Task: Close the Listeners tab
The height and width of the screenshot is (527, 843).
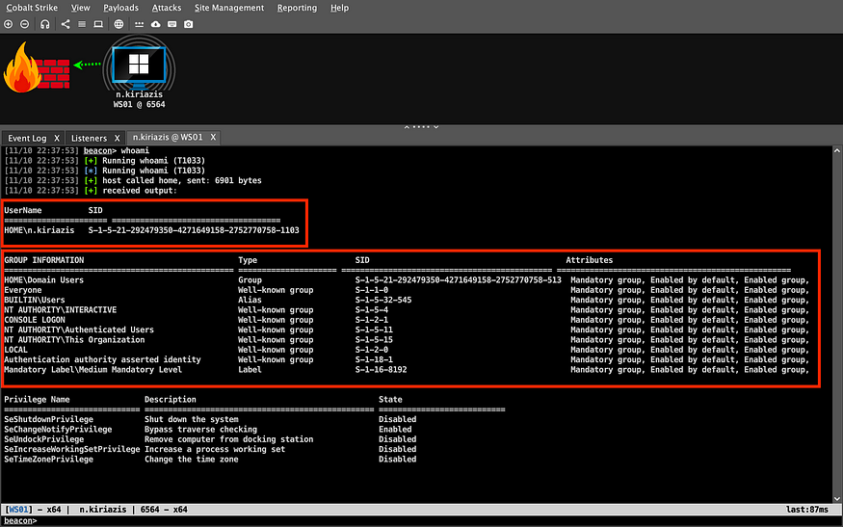Action: click(x=117, y=138)
